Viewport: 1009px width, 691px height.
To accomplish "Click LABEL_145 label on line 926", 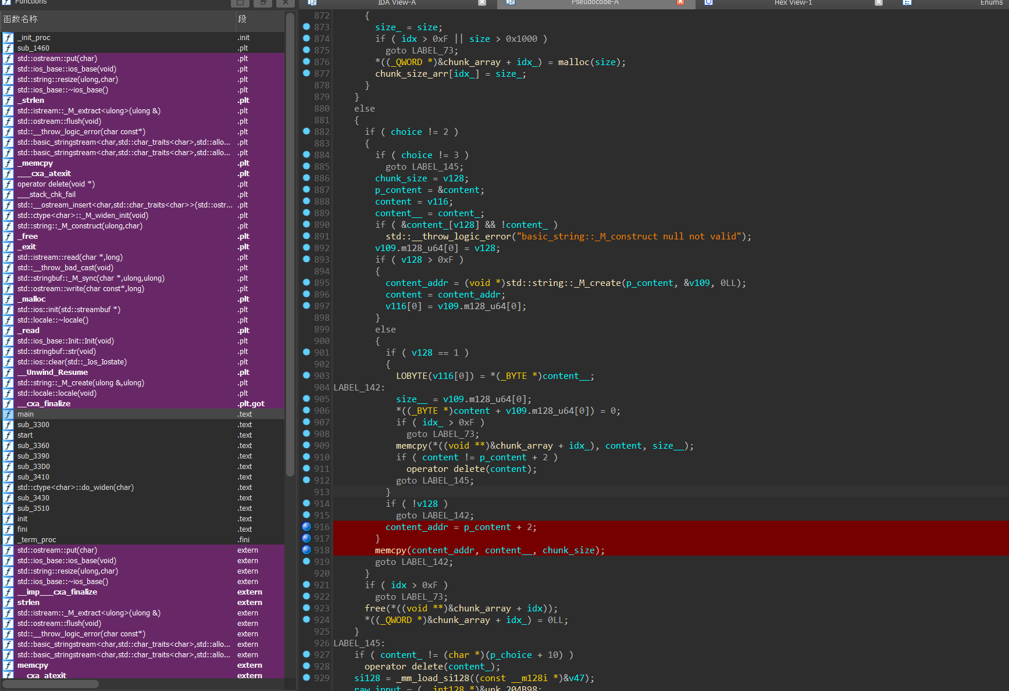I will [x=359, y=643].
